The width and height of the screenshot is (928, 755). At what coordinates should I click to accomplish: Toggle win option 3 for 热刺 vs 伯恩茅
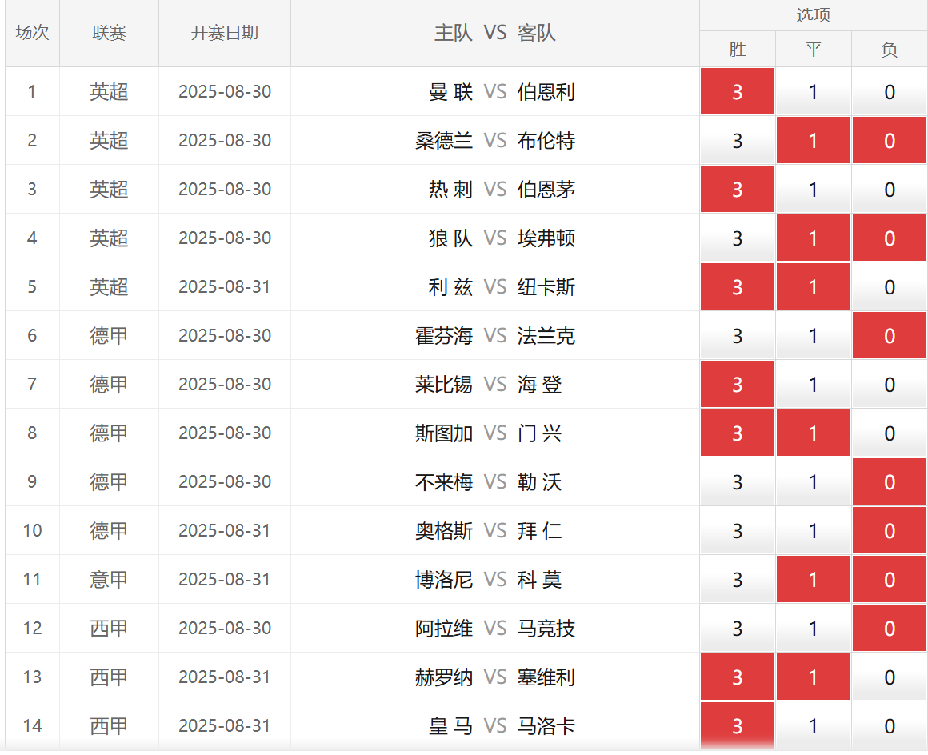[x=738, y=189]
